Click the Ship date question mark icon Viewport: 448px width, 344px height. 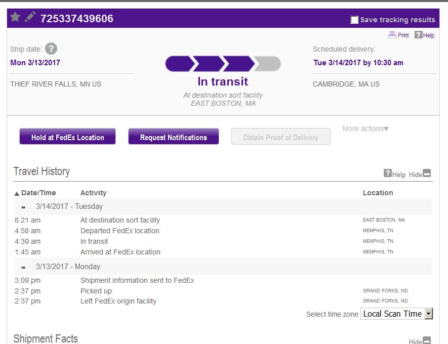coord(51,49)
